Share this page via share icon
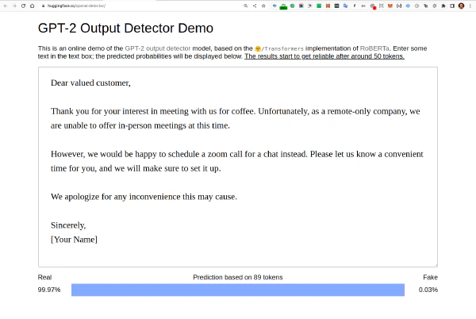Image resolution: width=476 pixels, height=319 pixels. [x=255, y=6]
